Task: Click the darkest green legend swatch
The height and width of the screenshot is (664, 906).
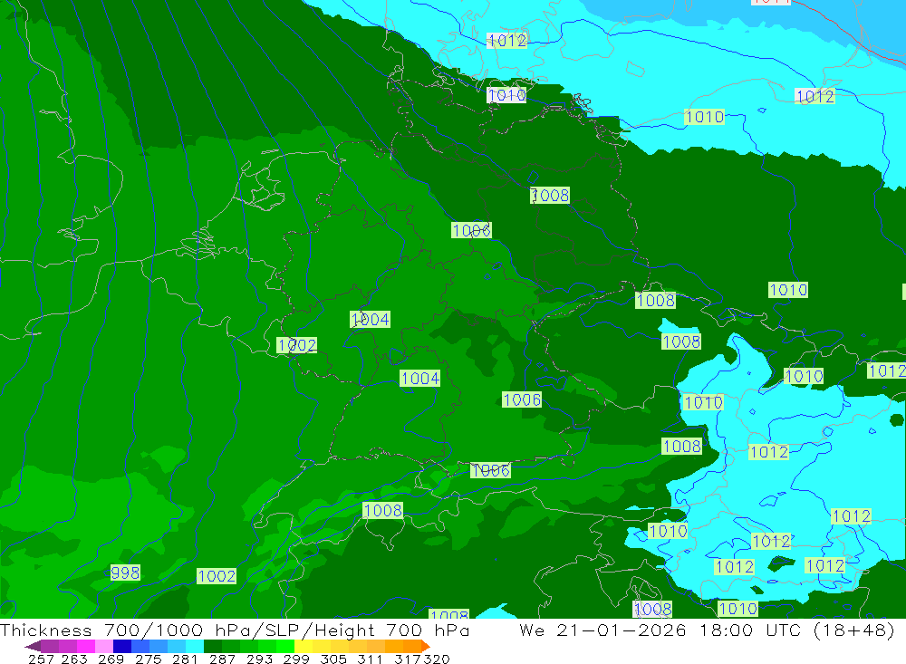Action: pyautogui.click(x=213, y=646)
